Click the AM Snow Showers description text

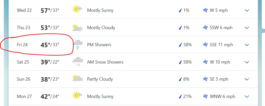click(105, 62)
